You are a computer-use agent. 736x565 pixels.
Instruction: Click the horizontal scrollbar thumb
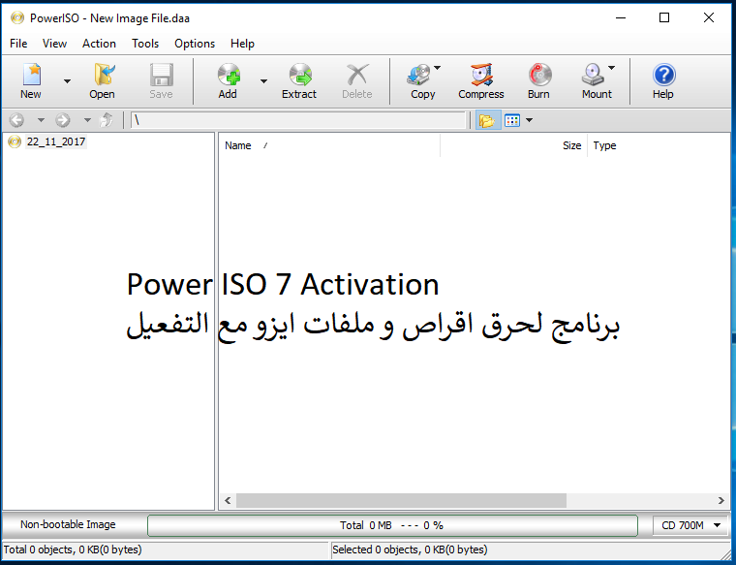[x=401, y=501]
